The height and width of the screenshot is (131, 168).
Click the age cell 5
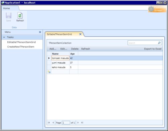(x=74, y=67)
